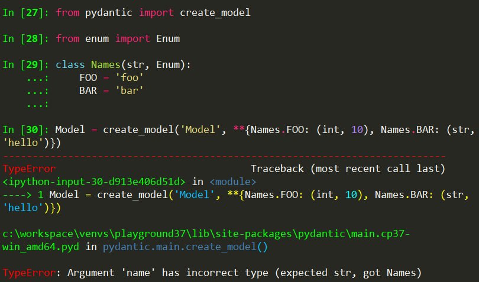Click 'Traceback (most recent call last)' text

[348, 168]
